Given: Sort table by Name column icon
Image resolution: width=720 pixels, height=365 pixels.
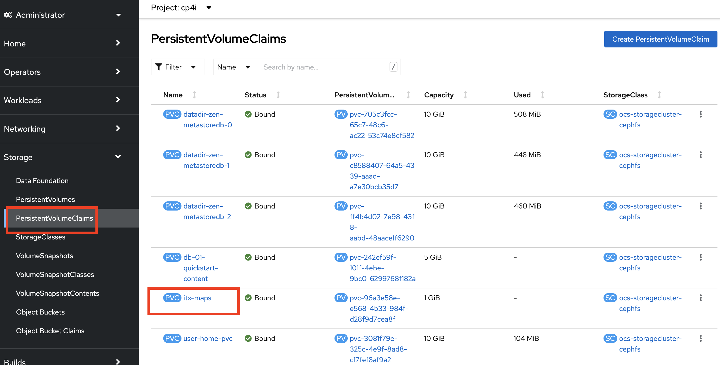Looking at the screenshot, I should [x=194, y=95].
